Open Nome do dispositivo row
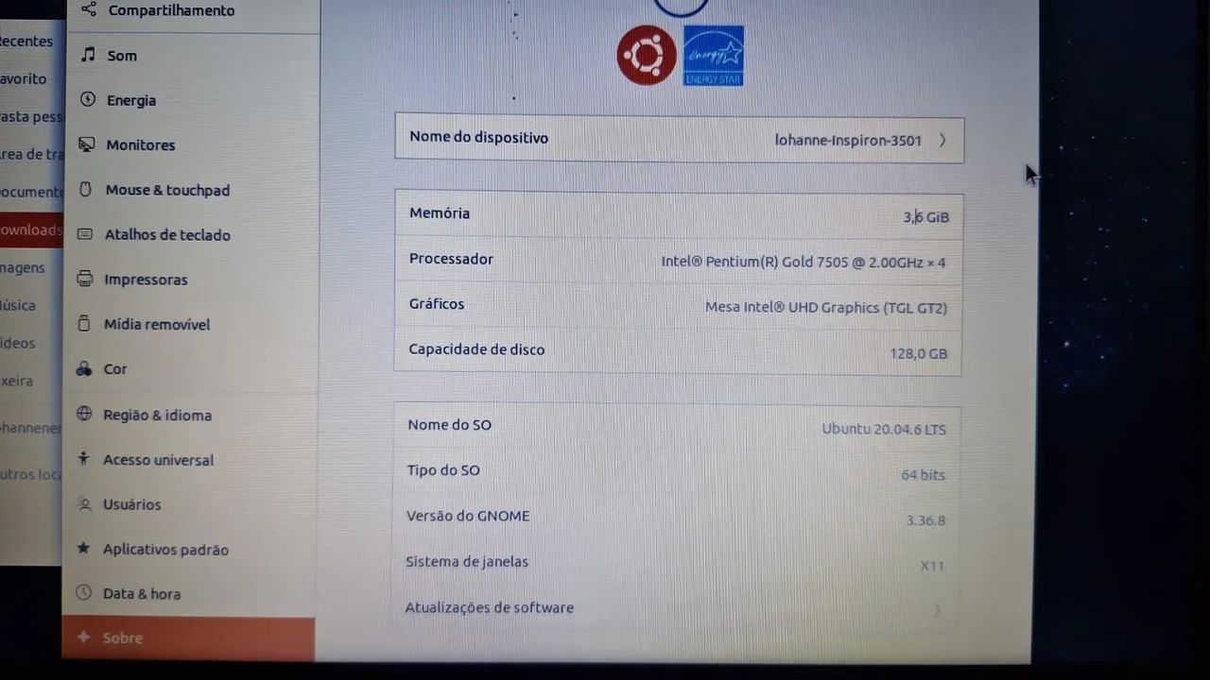This screenshot has height=680, width=1210. pos(680,140)
